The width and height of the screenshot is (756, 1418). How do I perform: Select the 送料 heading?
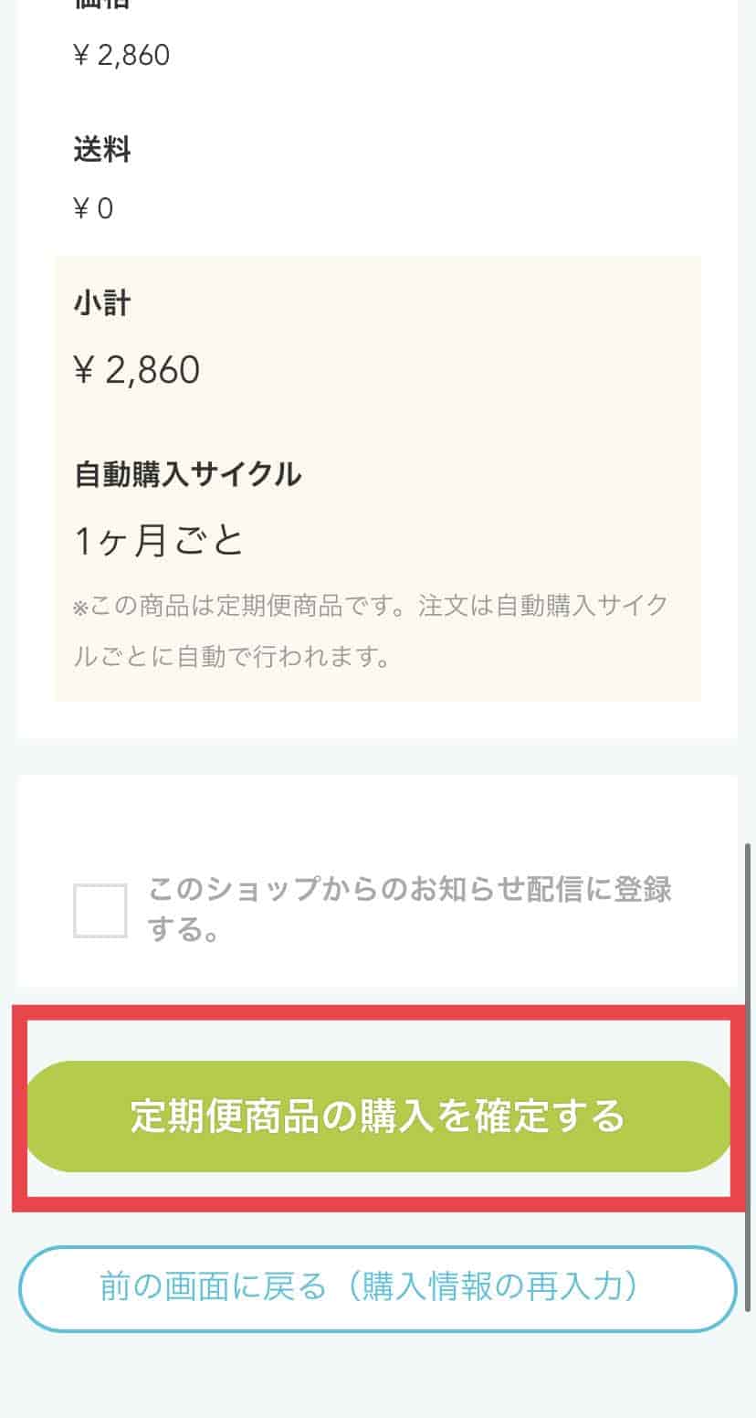(x=102, y=149)
